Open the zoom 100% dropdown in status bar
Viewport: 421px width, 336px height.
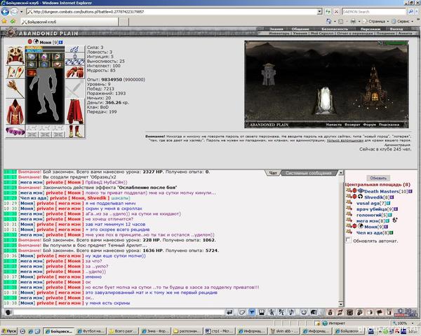point(411,323)
